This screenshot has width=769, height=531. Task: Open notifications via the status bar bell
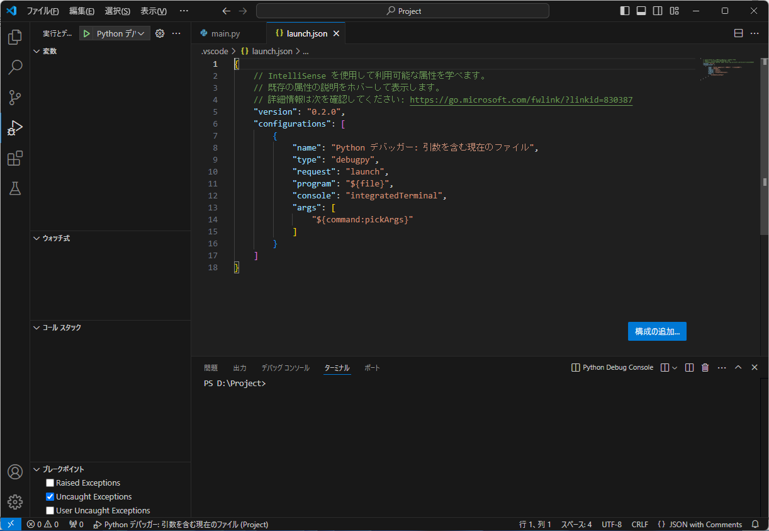coord(755,524)
